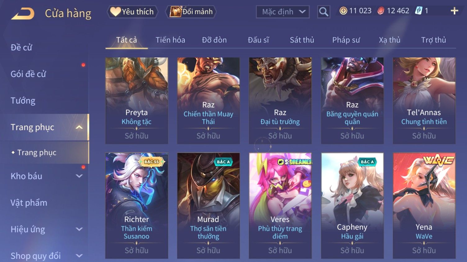This screenshot has height=262, width=467.
Task: Click the blue ticket currency icon
Action: coord(419,11)
